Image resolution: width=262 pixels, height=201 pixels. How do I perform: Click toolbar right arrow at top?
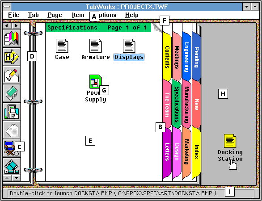click(x=16, y=26)
